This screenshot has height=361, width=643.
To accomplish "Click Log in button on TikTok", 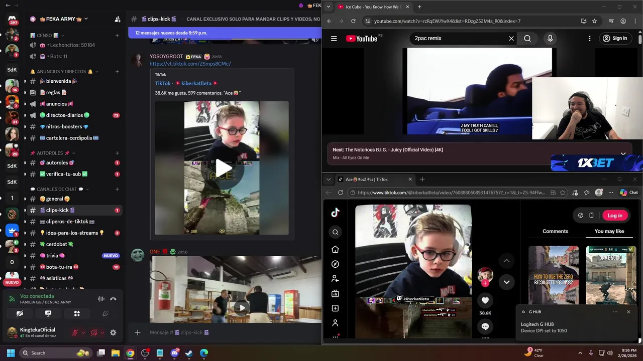I will 615,216.
